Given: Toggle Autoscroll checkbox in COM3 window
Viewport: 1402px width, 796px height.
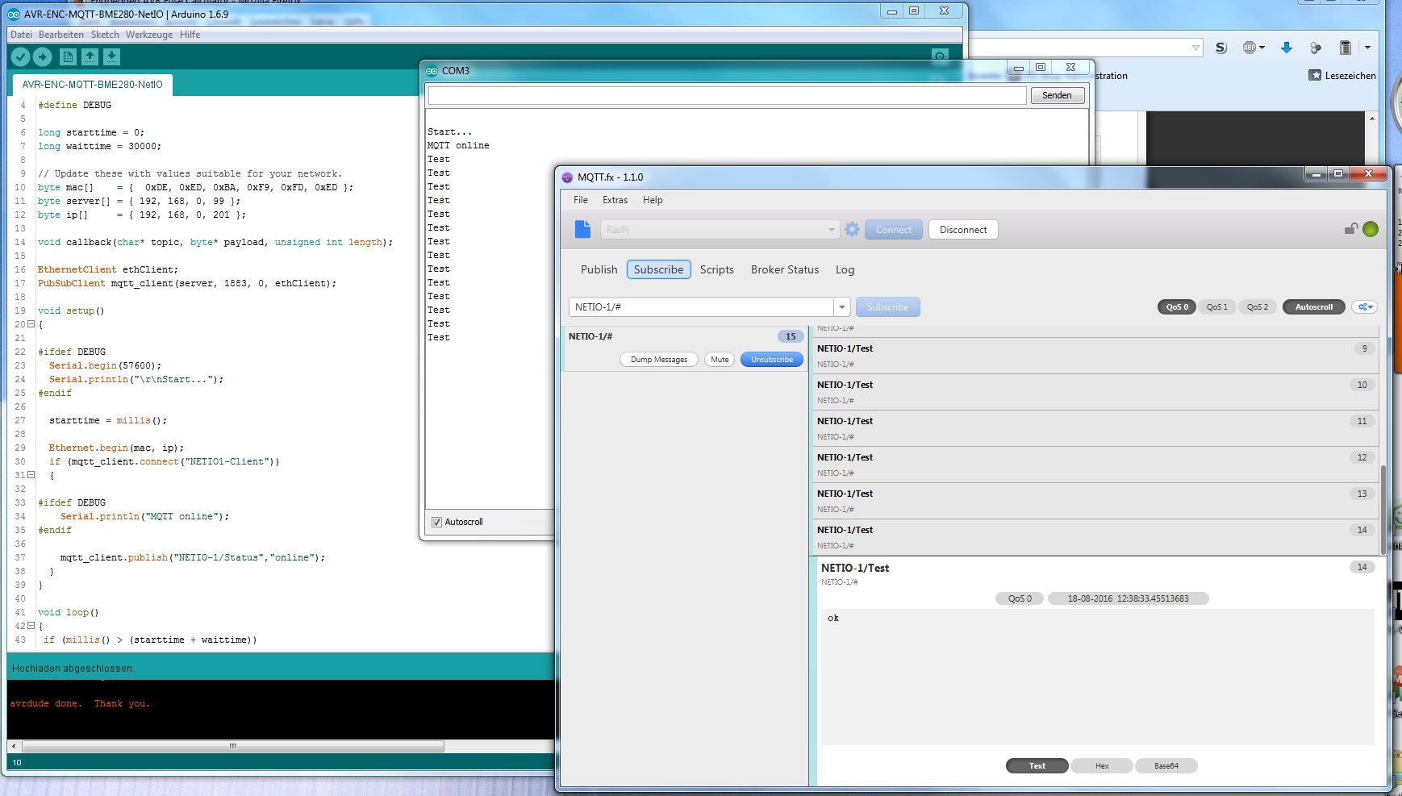Looking at the screenshot, I should 436,522.
